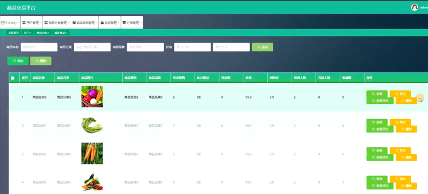This screenshot has height=194, width=428.
Task: Focus the 商品品牌 search field
Action: (x=145, y=47)
